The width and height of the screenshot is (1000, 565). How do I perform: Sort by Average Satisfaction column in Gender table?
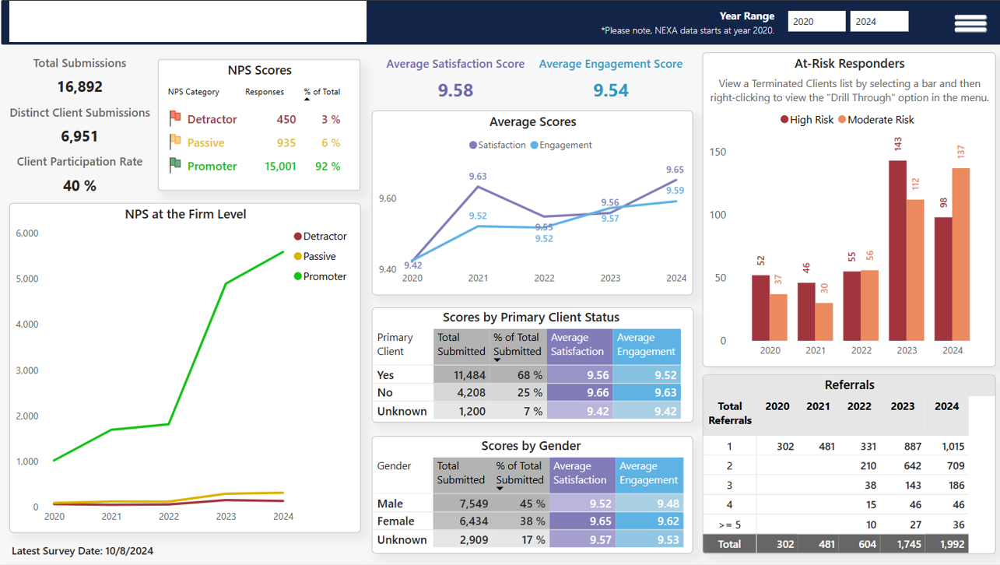coord(579,473)
